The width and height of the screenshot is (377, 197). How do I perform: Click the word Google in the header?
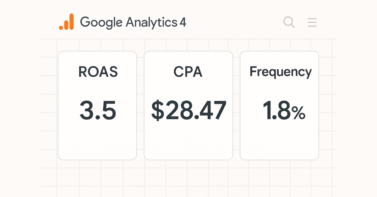click(101, 23)
